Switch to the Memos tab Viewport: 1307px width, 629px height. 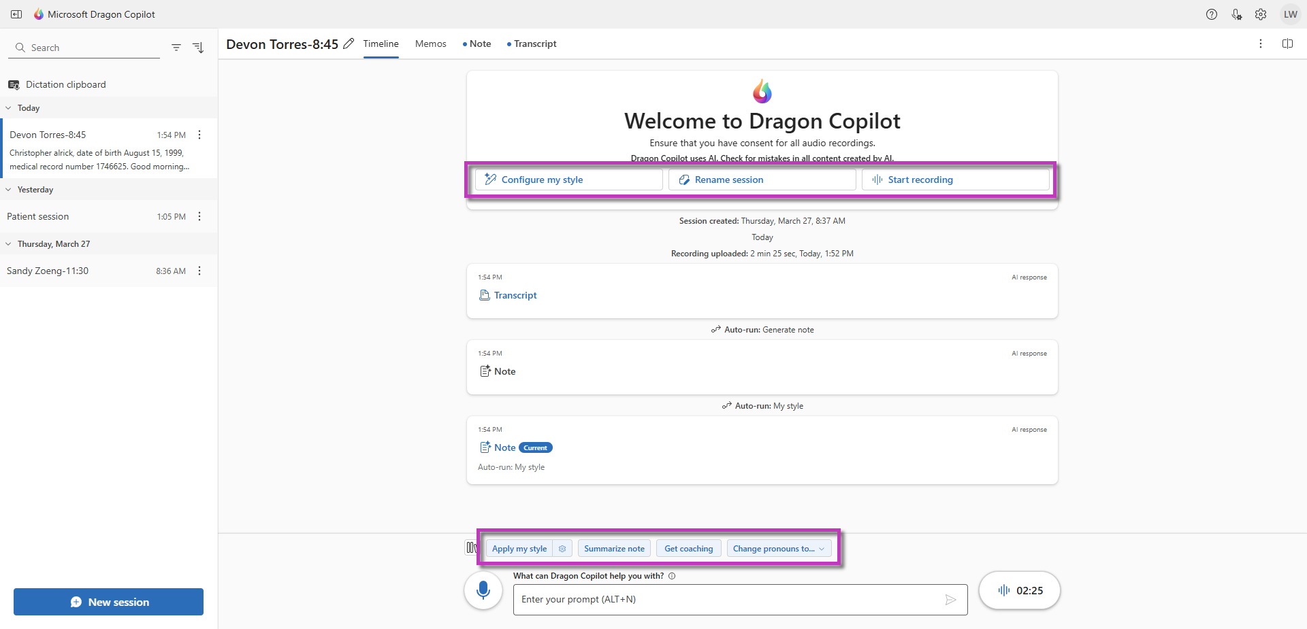(x=431, y=44)
